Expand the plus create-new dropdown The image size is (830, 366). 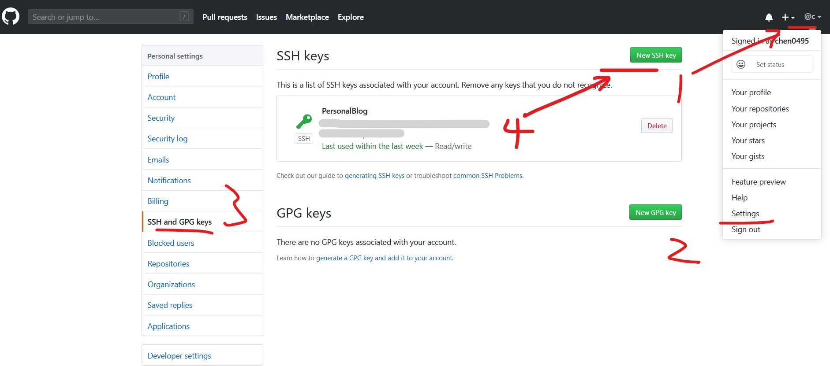788,17
